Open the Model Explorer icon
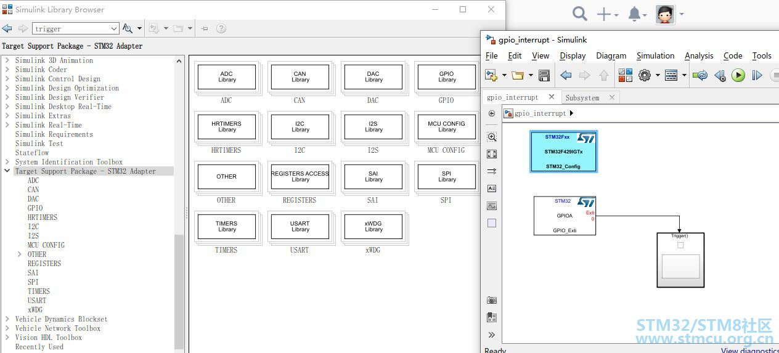Image resolution: width=779 pixels, height=353 pixels. [671, 75]
